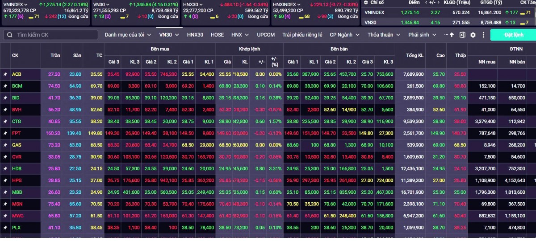
Task: Toggle the pin for HPG row
Action: point(5,180)
